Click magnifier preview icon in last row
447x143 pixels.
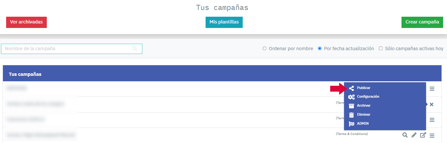tap(405, 135)
